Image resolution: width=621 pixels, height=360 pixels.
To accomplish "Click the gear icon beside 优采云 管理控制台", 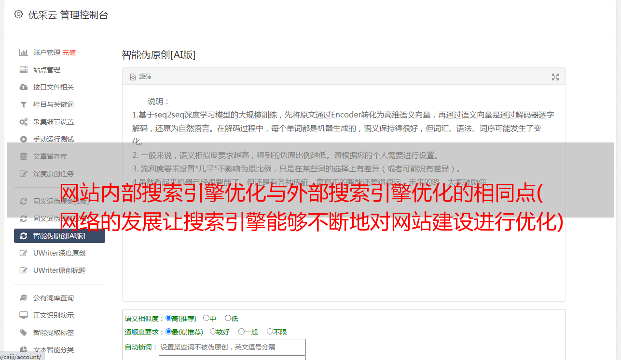I will click(x=18, y=14).
